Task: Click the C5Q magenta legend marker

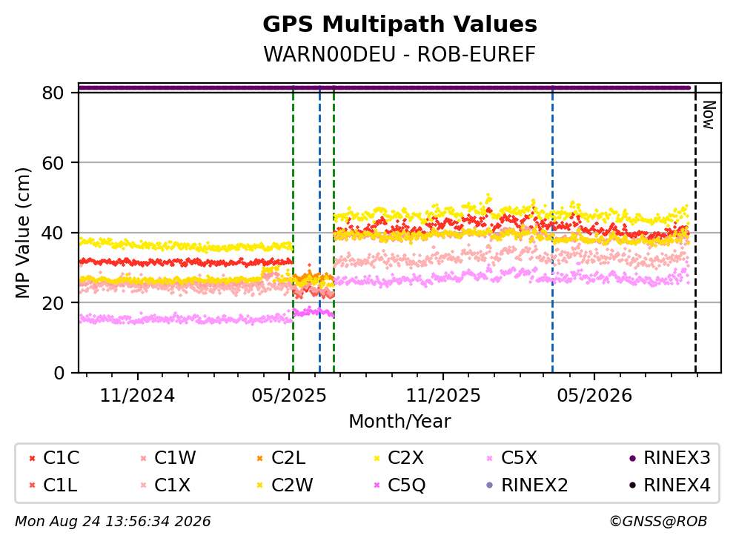Action: (x=377, y=485)
